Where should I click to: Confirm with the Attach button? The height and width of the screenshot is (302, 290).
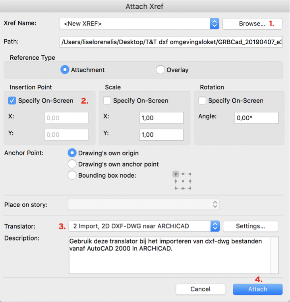pos(258,289)
